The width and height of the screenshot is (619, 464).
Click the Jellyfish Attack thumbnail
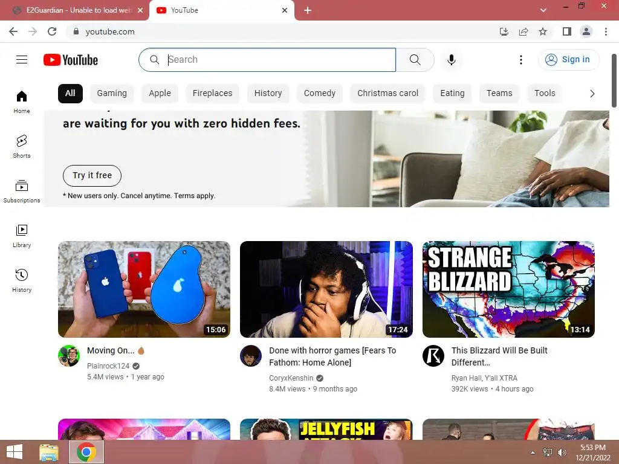click(x=326, y=430)
